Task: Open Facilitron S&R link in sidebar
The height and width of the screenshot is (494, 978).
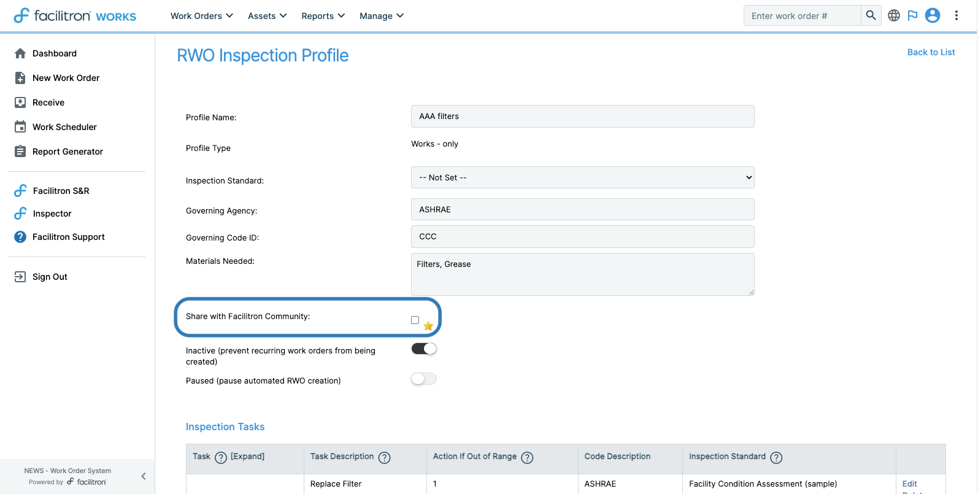Action: click(61, 191)
